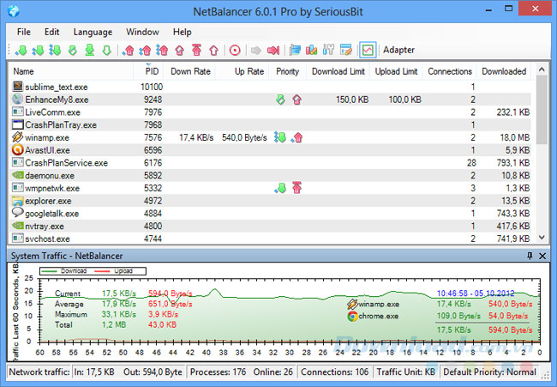Open the File menu
557x387 pixels.
coord(23,32)
